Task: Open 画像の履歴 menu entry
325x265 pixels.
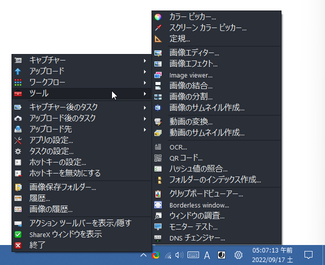Action: point(82,209)
